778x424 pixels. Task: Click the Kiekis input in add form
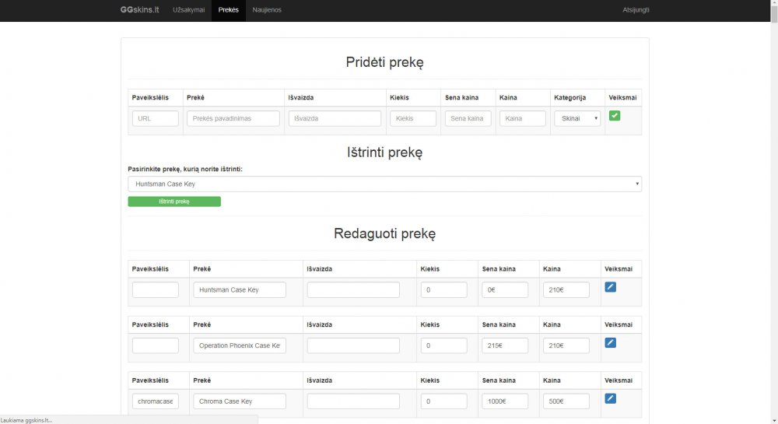coord(413,118)
